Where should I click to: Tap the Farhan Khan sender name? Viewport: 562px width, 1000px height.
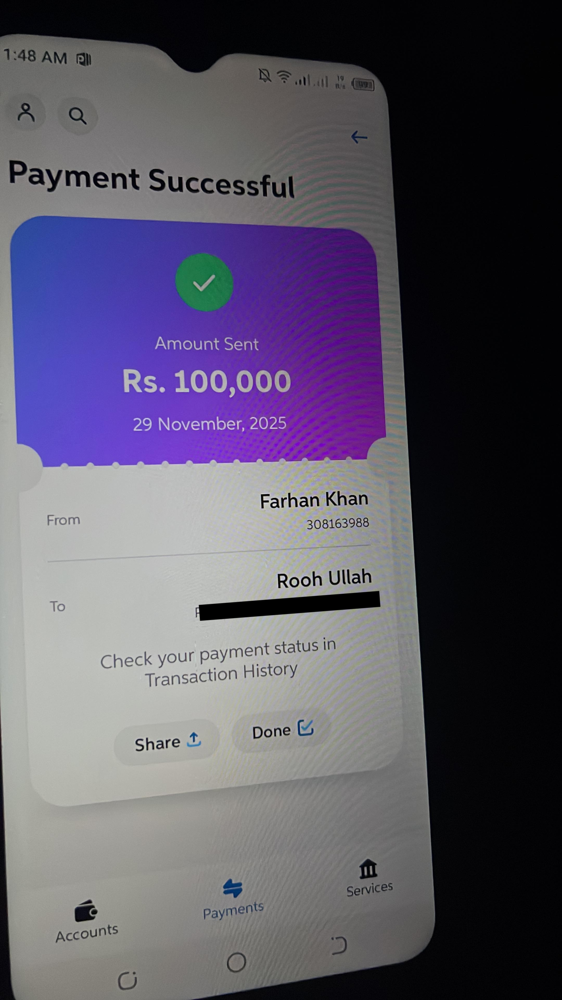[x=314, y=500]
